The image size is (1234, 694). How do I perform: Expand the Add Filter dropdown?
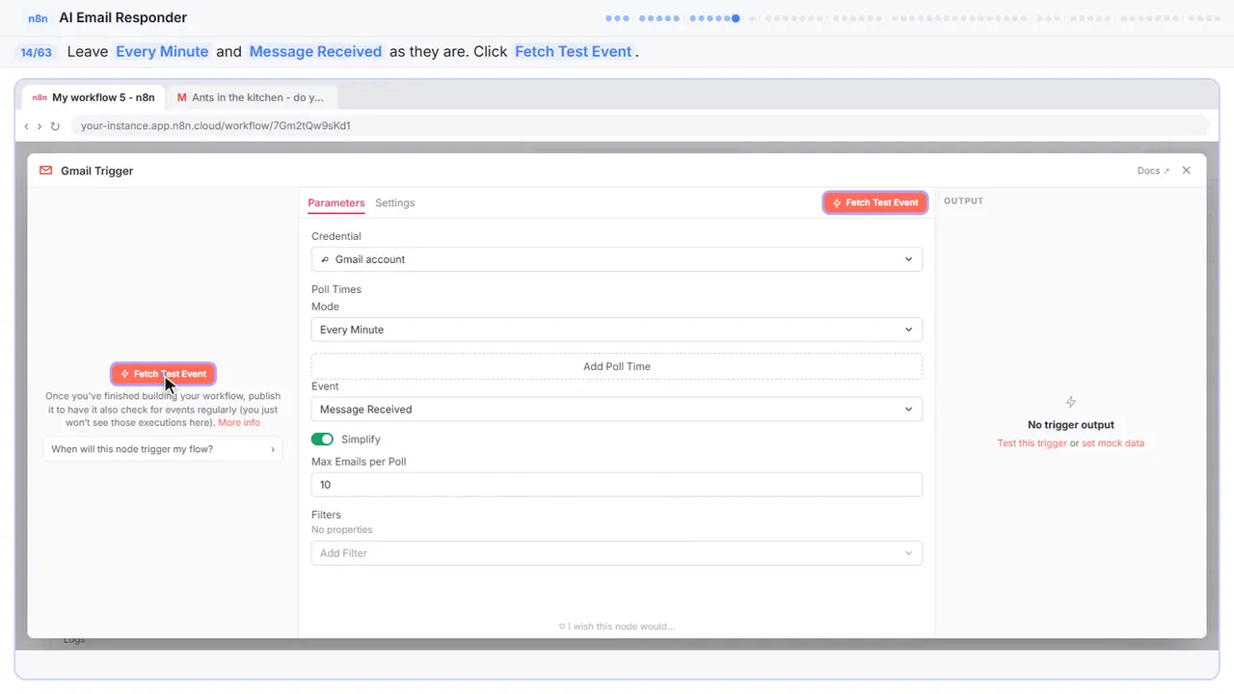click(x=617, y=553)
